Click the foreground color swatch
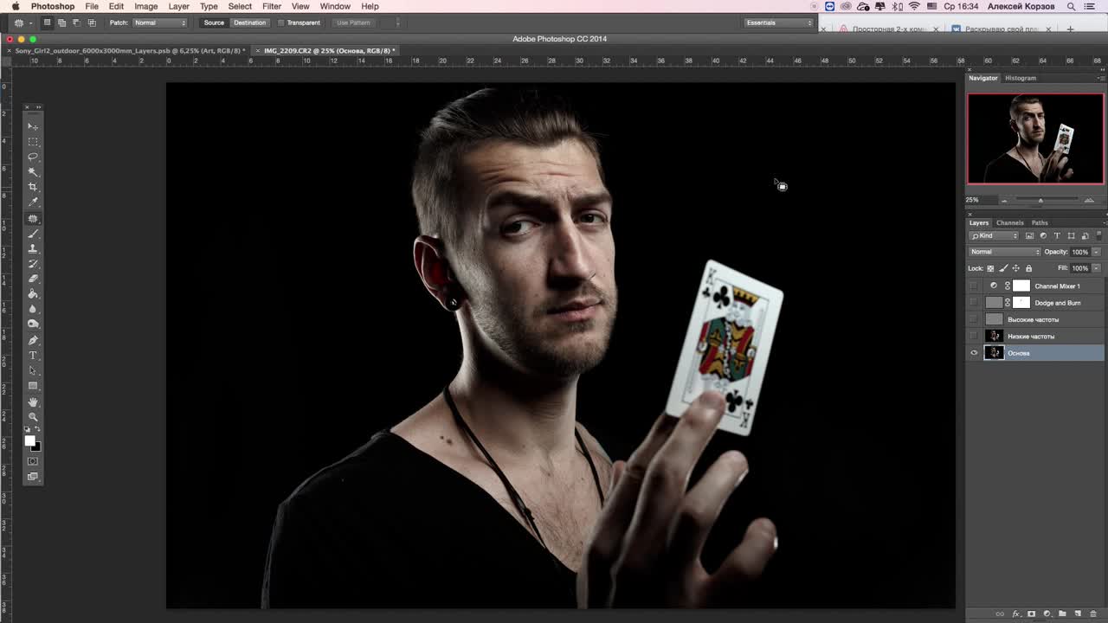Screen dimensions: 1108x623 pyautogui.click(x=29, y=441)
